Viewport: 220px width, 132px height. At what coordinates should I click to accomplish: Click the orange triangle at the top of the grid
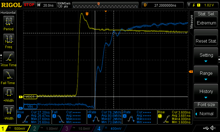coord(106,11)
